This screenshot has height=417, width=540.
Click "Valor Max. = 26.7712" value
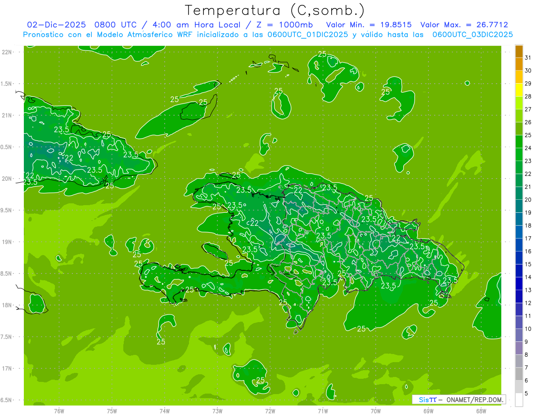tap(464, 25)
